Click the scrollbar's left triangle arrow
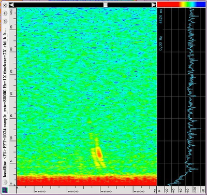The height and width of the screenshot is (195, 207). pyautogui.click(x=11, y=5)
